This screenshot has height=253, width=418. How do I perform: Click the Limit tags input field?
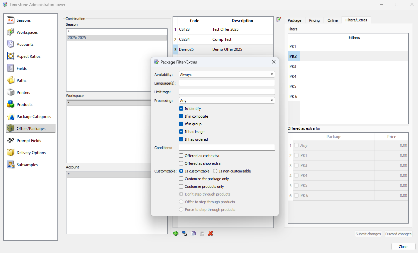pyautogui.click(x=227, y=92)
